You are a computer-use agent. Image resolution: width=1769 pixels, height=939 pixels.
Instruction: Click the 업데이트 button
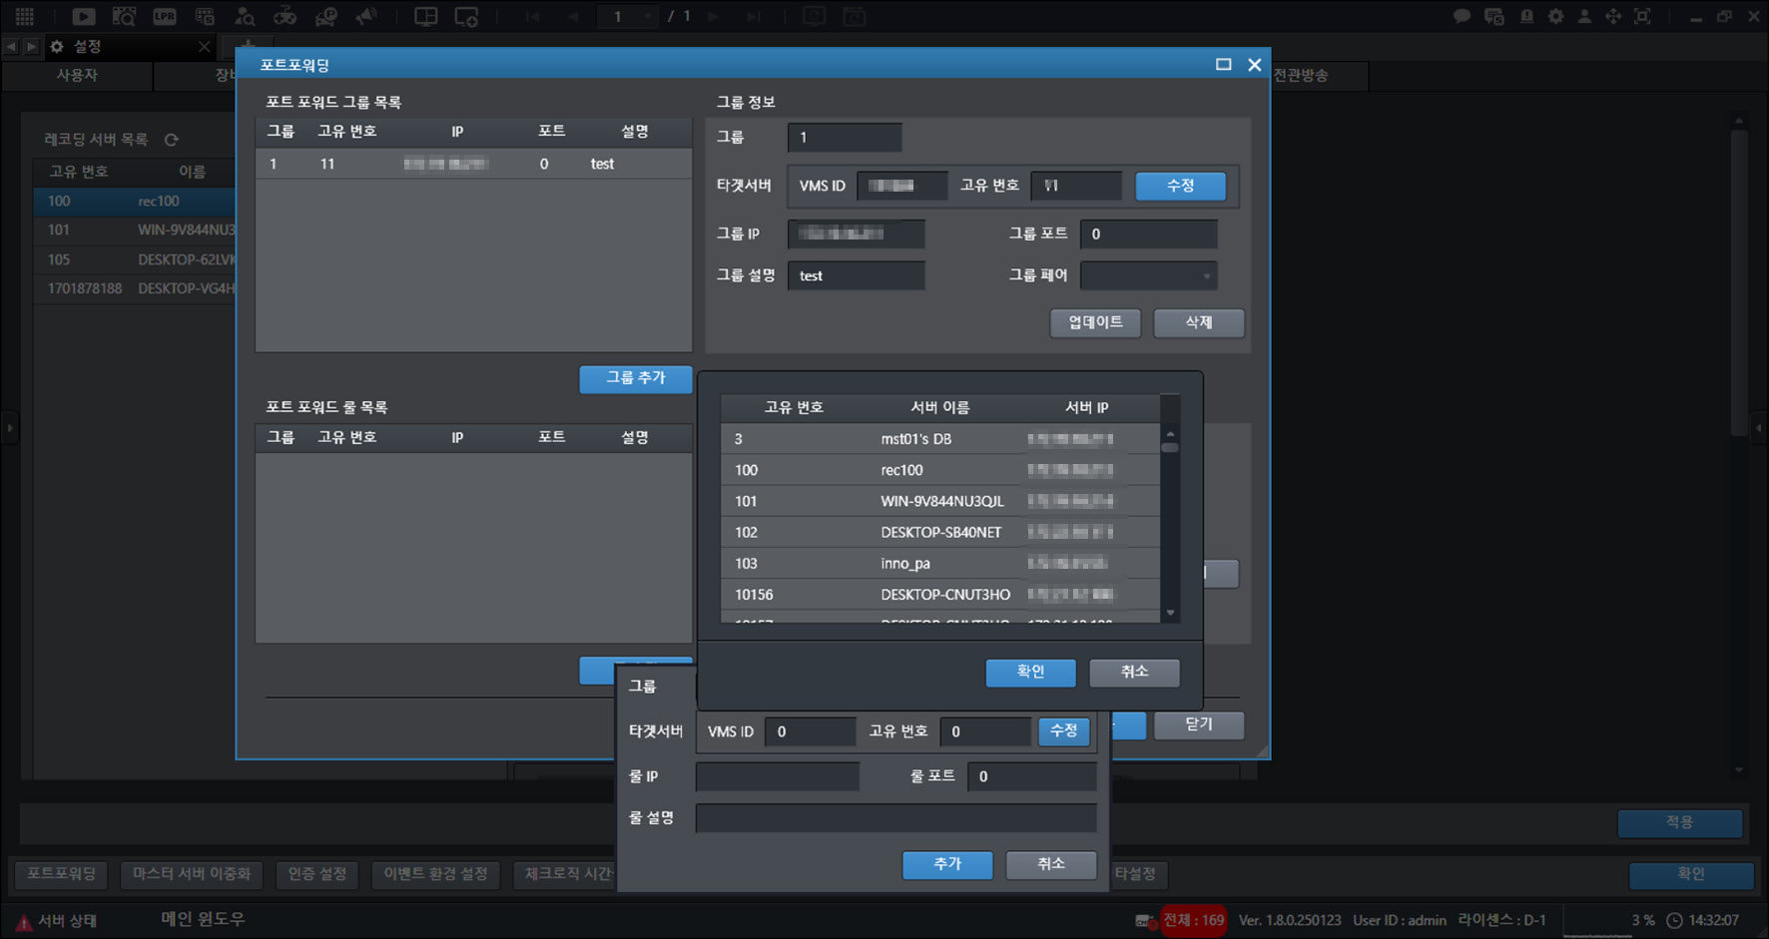pos(1095,322)
